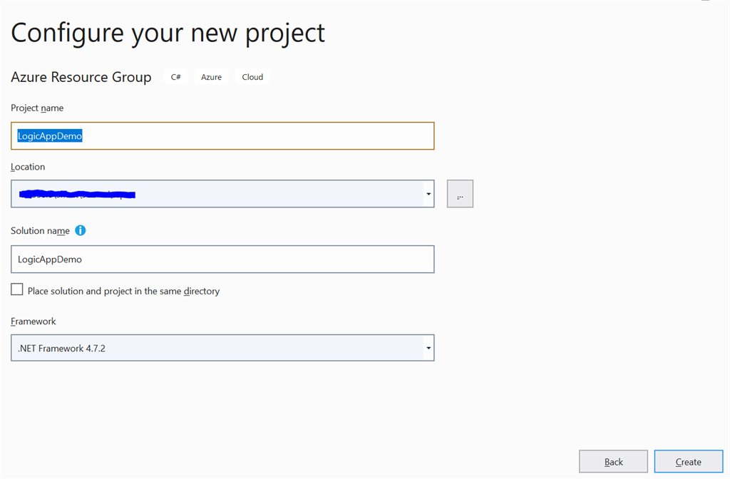Open the Location browse ellipsis button
This screenshot has width=730, height=479.
point(460,193)
